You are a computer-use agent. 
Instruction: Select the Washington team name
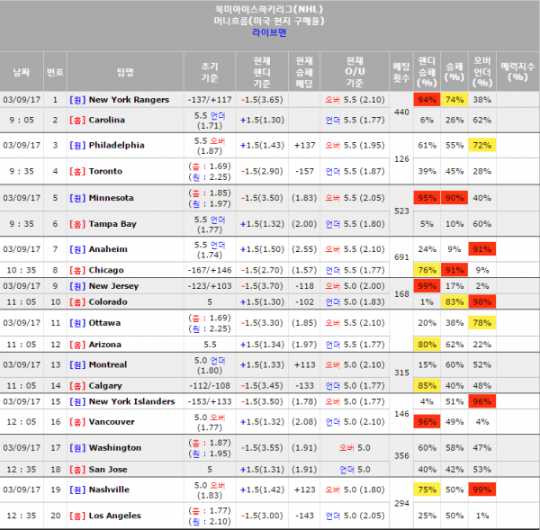click(115, 448)
